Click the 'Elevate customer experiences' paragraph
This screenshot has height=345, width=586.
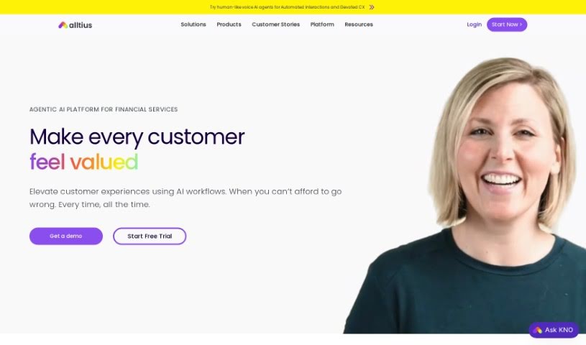tap(186, 198)
